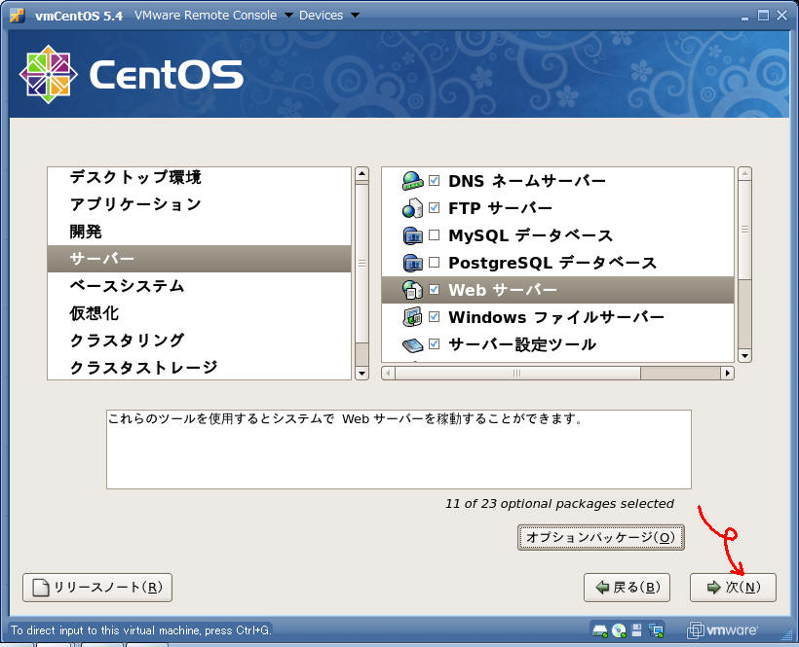This screenshot has width=799, height=647.
Task: Check the PostgreSQL データベース checkbox
Action: click(x=434, y=263)
